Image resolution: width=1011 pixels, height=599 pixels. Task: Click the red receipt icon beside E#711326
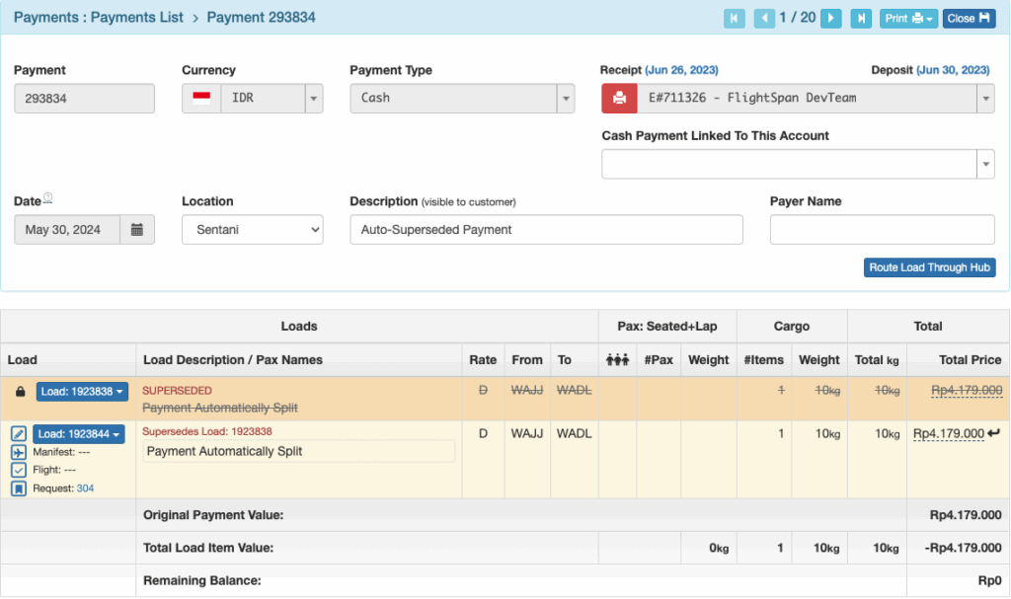click(x=619, y=98)
